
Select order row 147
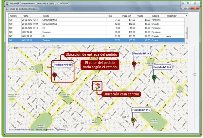click(x=97, y=36)
